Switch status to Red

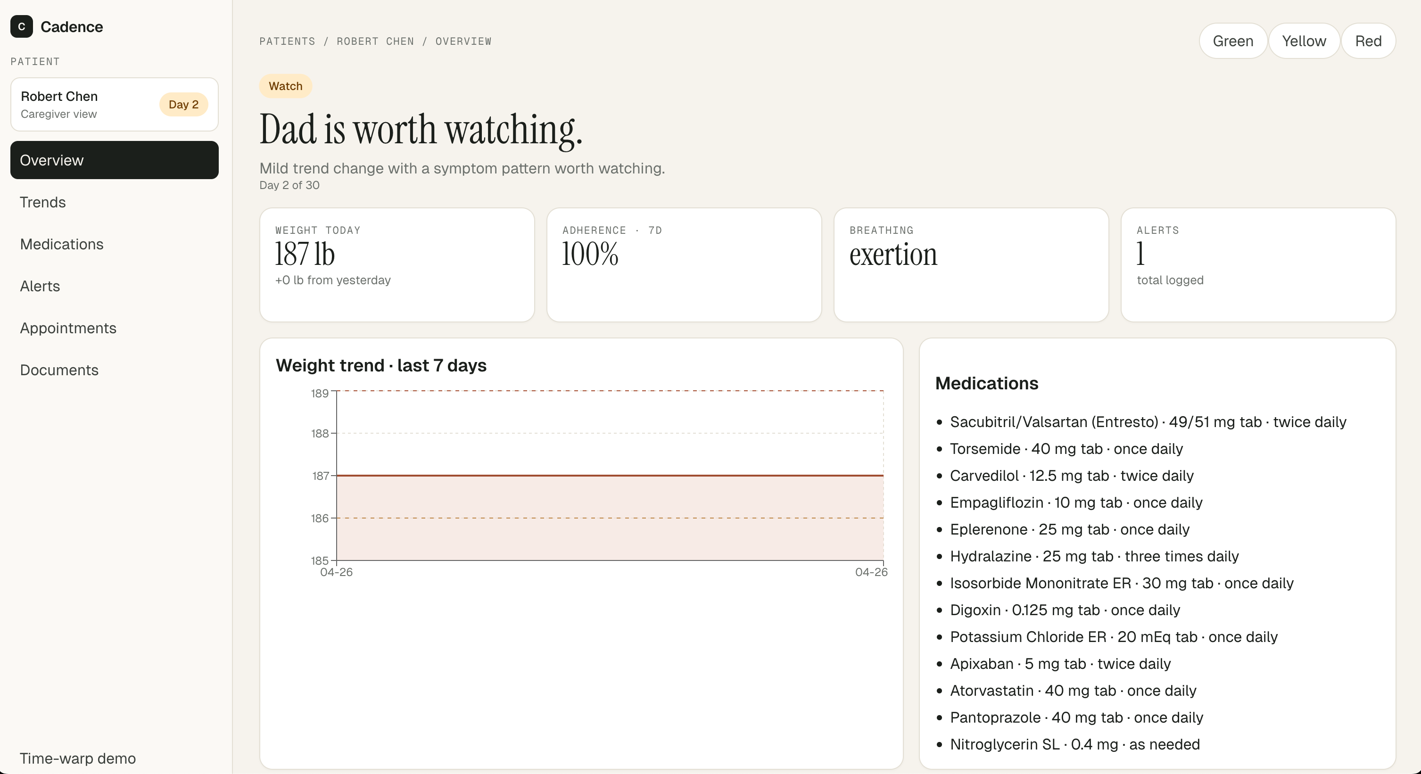(x=1368, y=41)
